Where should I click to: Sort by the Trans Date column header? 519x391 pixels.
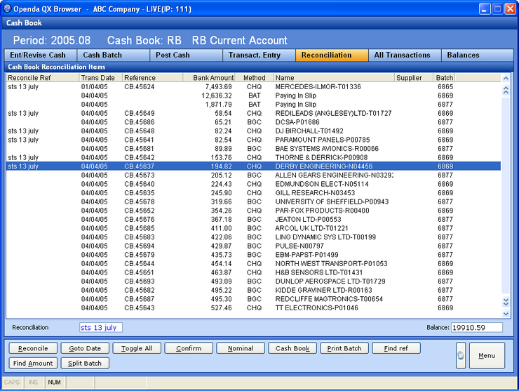click(101, 77)
